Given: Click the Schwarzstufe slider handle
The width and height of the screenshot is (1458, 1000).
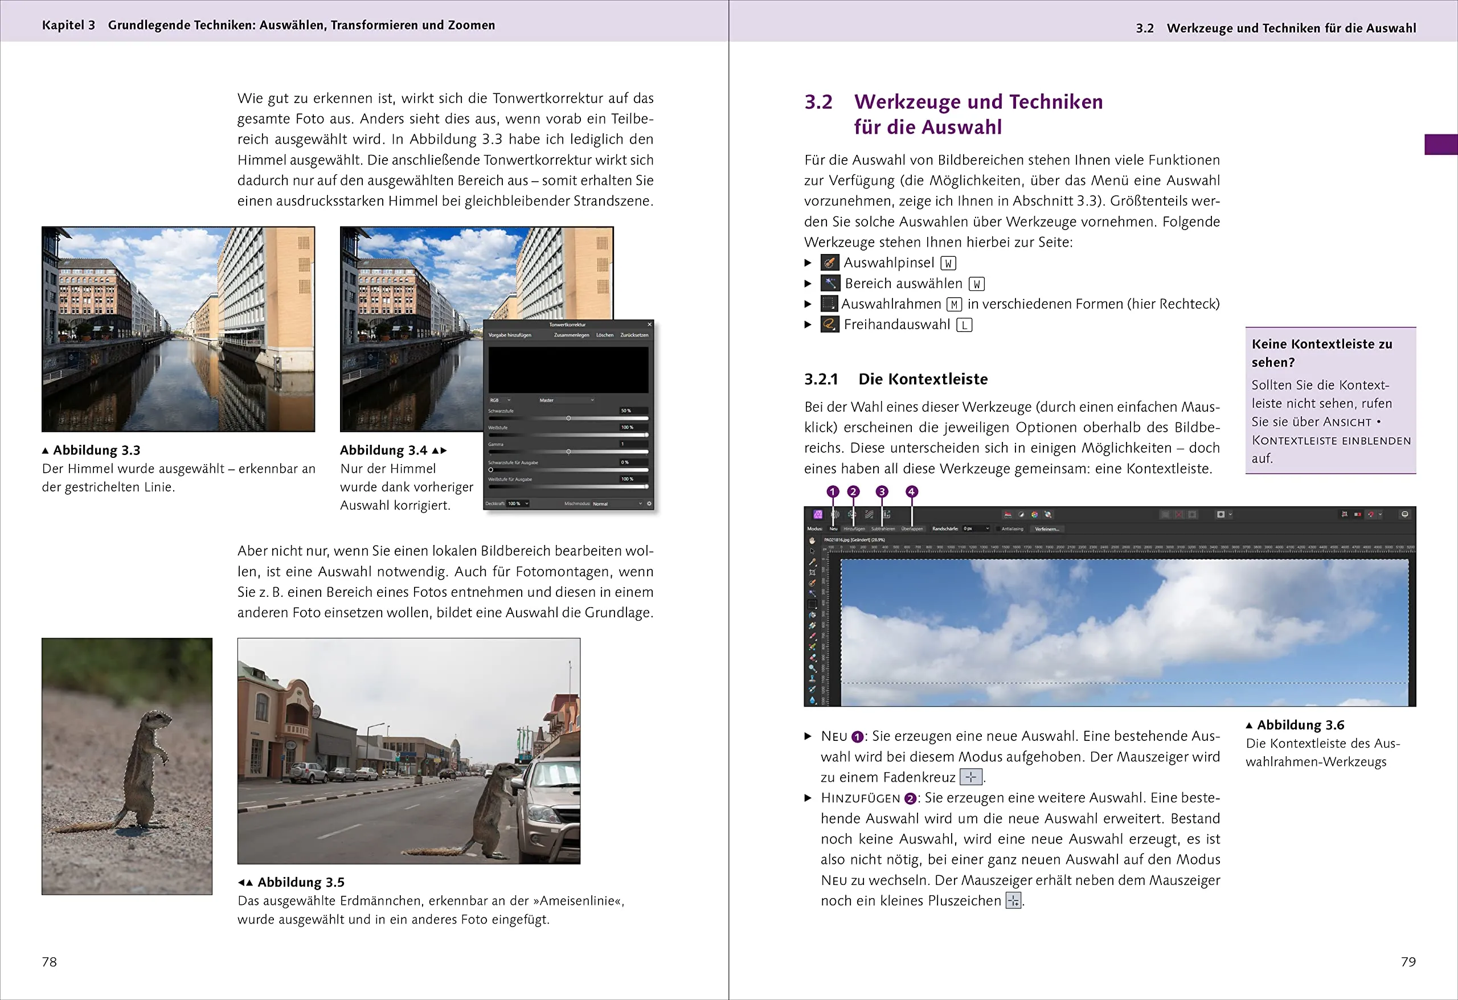Looking at the screenshot, I should pyautogui.click(x=568, y=419).
